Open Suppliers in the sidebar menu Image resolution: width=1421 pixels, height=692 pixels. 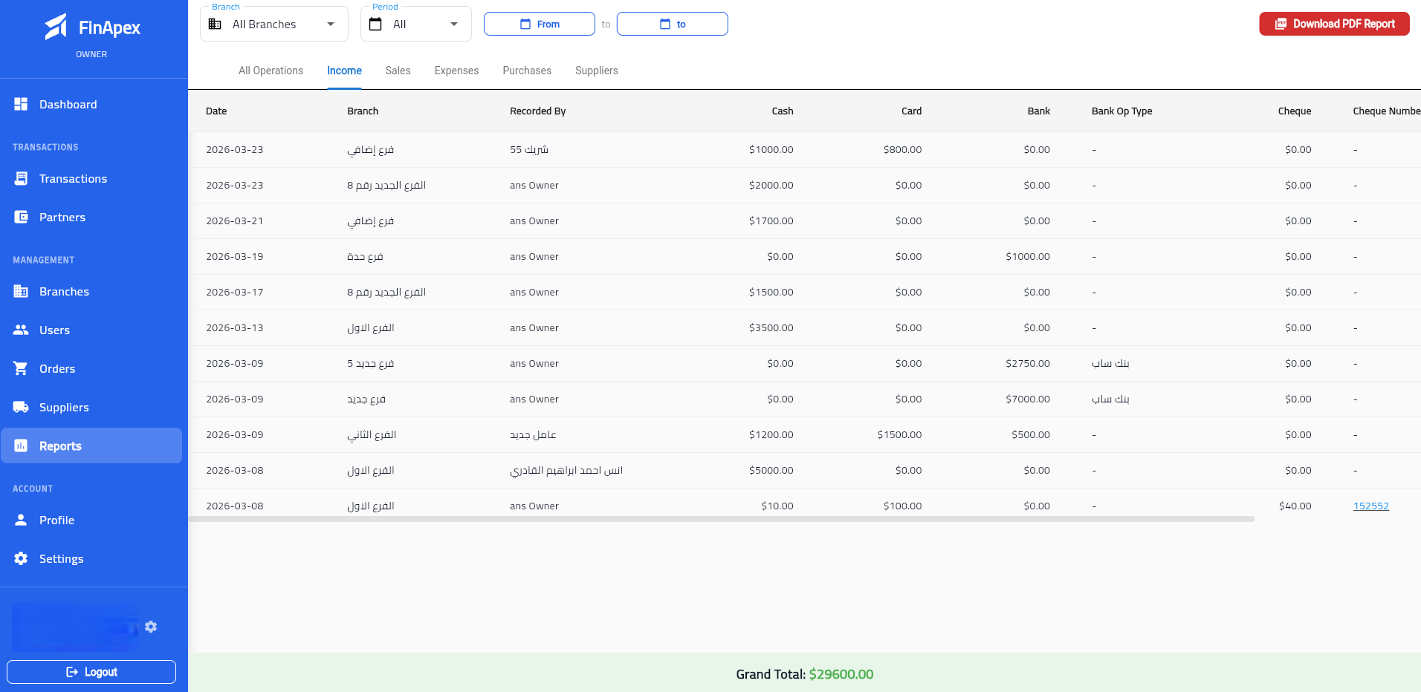pos(91,407)
